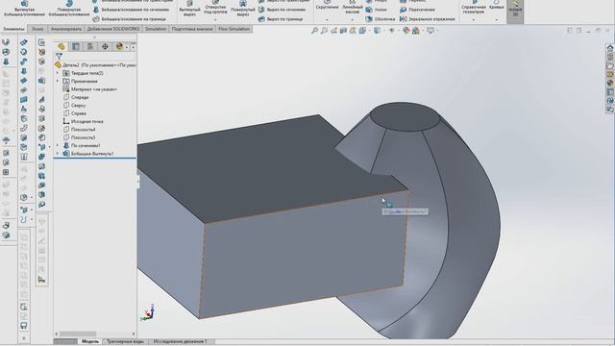615x346 pixels.
Task: Open the Flow Simulation tab
Action: point(234,29)
